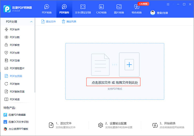Click the PDF删除页面 label
The width and height of the screenshot is (194, 136).
pyautogui.click(x=17, y=92)
